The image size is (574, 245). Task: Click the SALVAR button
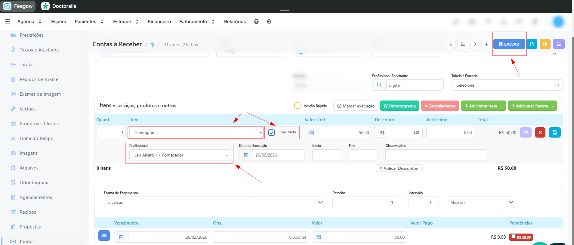pos(509,44)
